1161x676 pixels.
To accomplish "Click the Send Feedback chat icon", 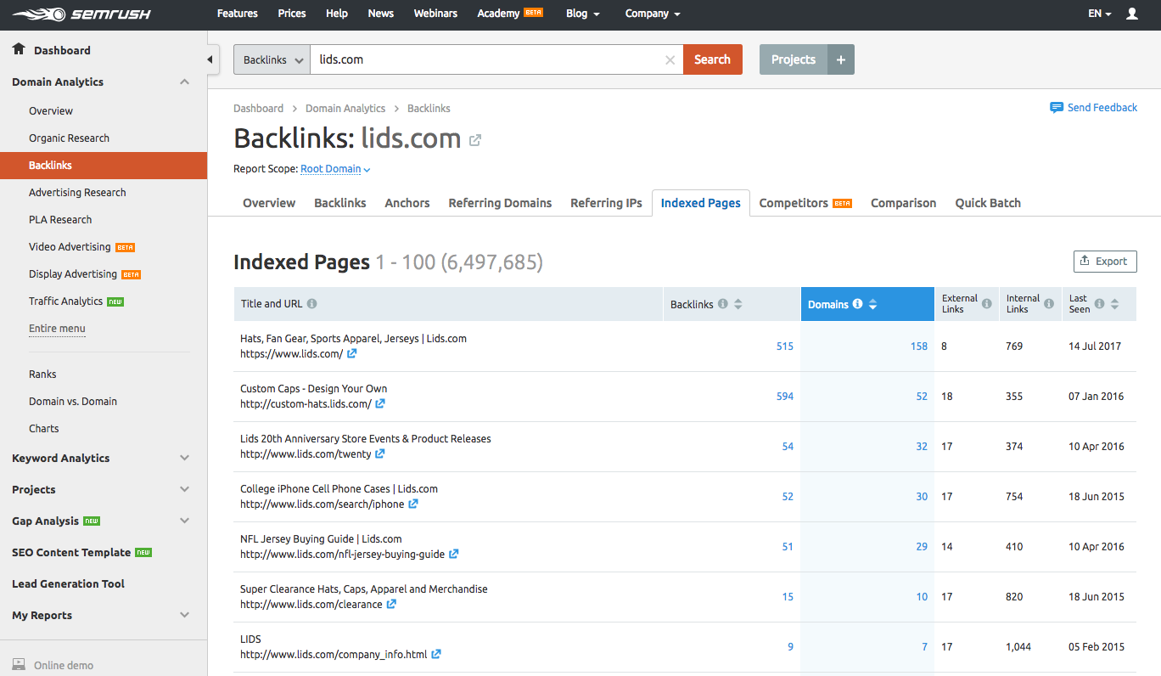I will pos(1056,108).
